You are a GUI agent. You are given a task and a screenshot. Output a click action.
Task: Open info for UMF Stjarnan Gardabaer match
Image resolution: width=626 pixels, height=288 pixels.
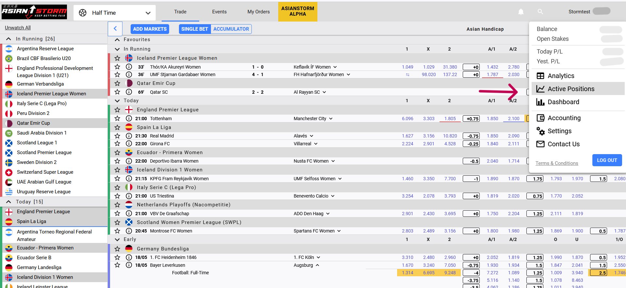click(129, 74)
